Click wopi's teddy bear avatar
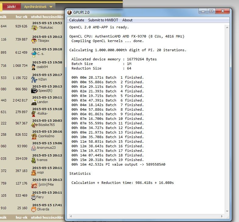This screenshot has height=222, width=239. (34, 173)
